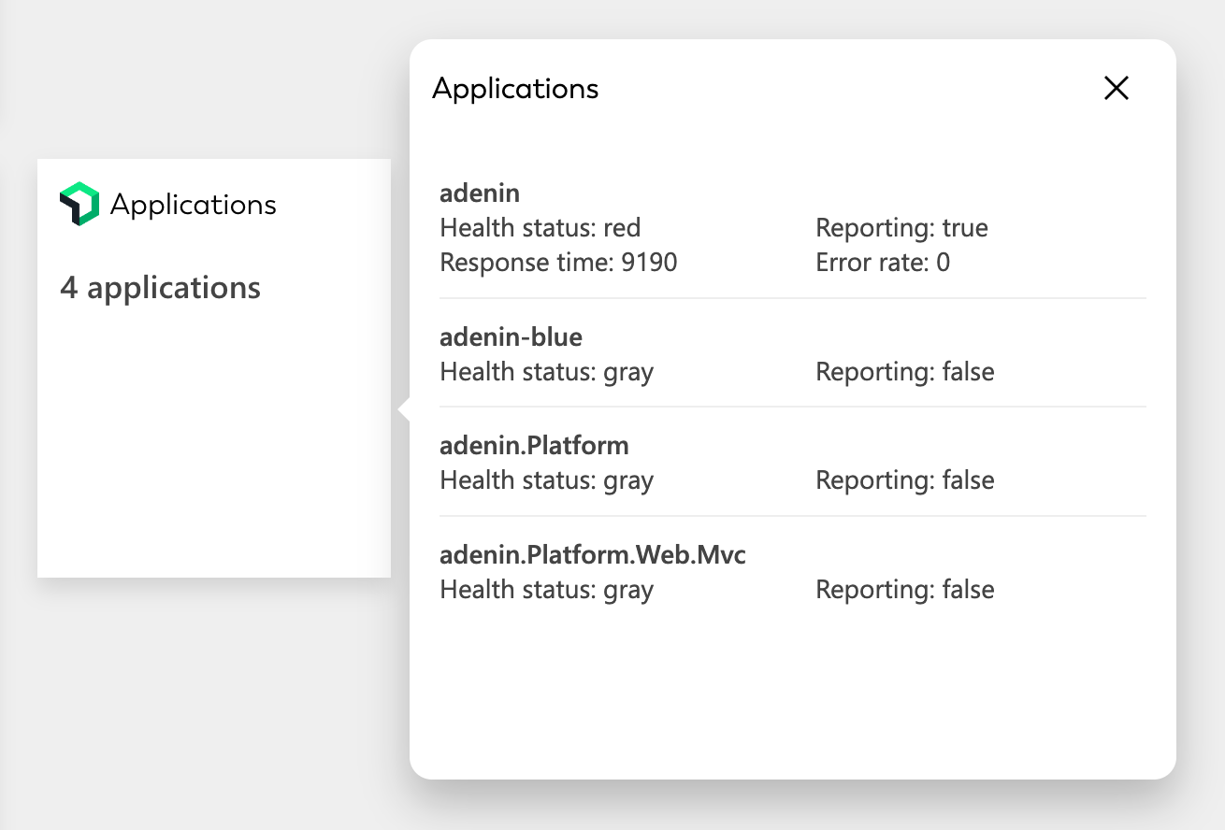
Task: Click 'Health status: red' for adenin
Action: 540,228
